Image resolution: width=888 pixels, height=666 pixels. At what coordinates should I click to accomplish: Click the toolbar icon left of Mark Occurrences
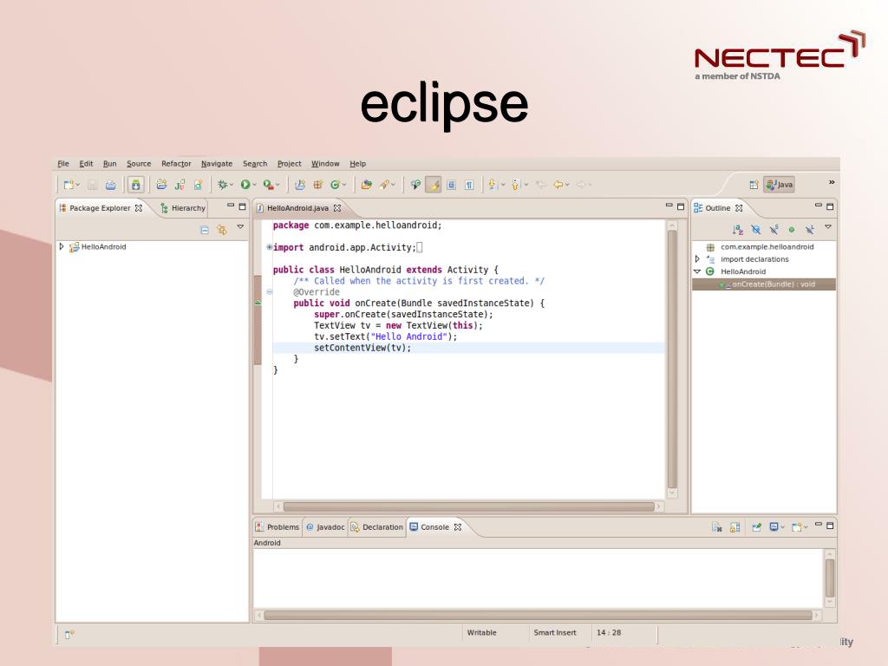click(x=415, y=185)
